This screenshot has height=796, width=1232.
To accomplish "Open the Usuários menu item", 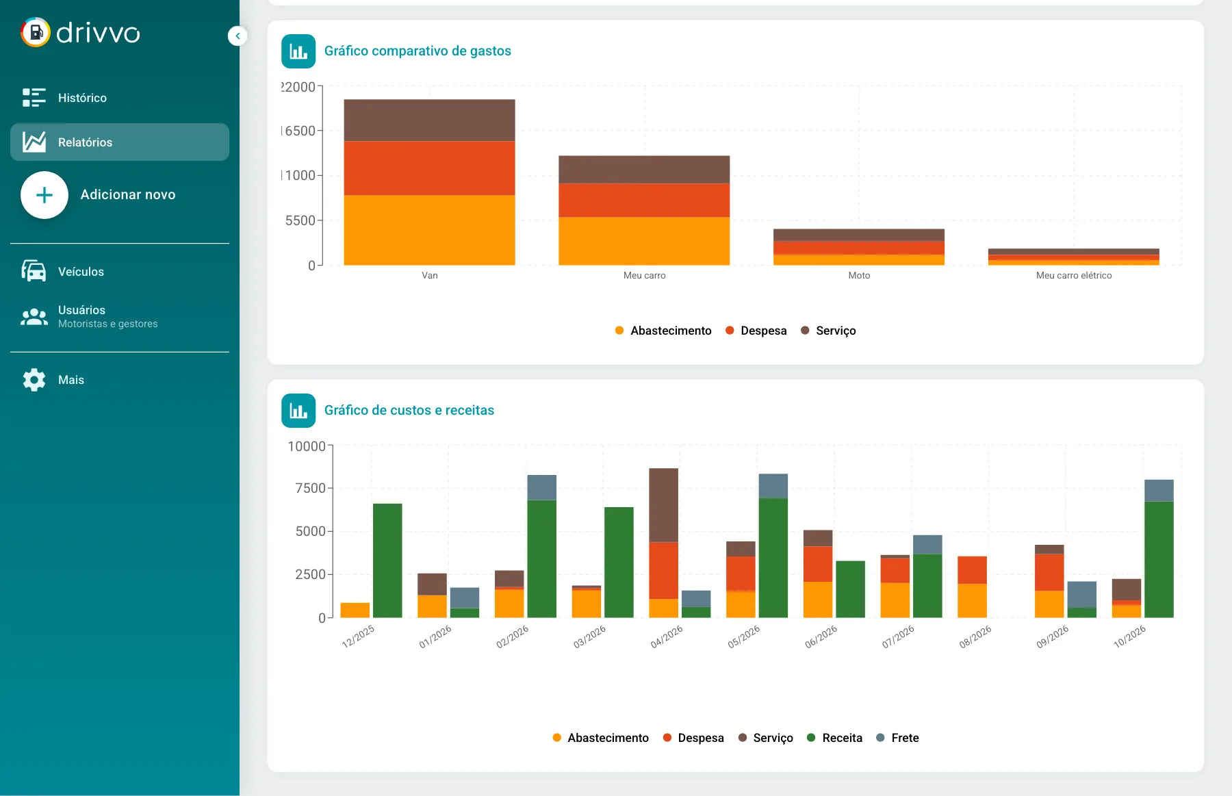I will [x=120, y=316].
